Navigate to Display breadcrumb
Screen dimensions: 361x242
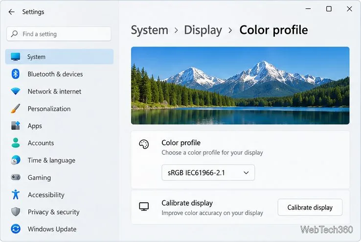203,30
